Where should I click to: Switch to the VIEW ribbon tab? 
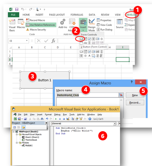[118, 15]
